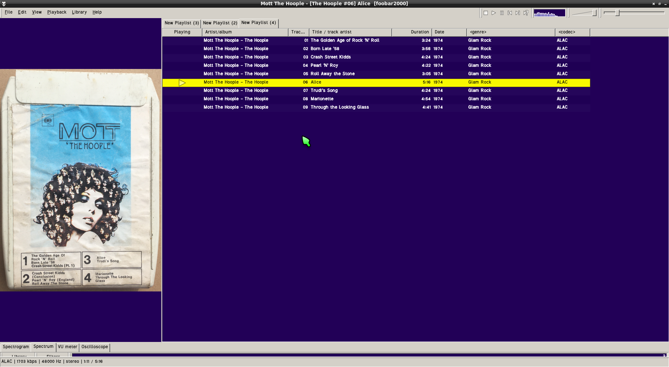Click the Mott The Hoople album cover art
Image resolution: width=669 pixels, height=367 pixels.
[x=80, y=180]
